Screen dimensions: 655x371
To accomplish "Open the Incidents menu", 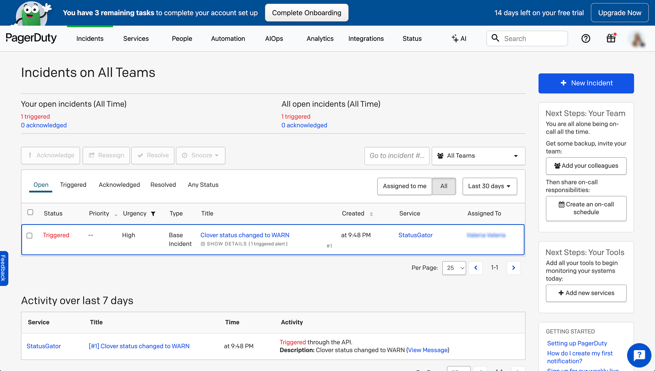I will 90,39.
